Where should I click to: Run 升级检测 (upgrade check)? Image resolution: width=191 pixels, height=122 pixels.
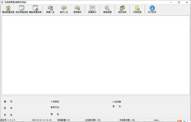137,9
